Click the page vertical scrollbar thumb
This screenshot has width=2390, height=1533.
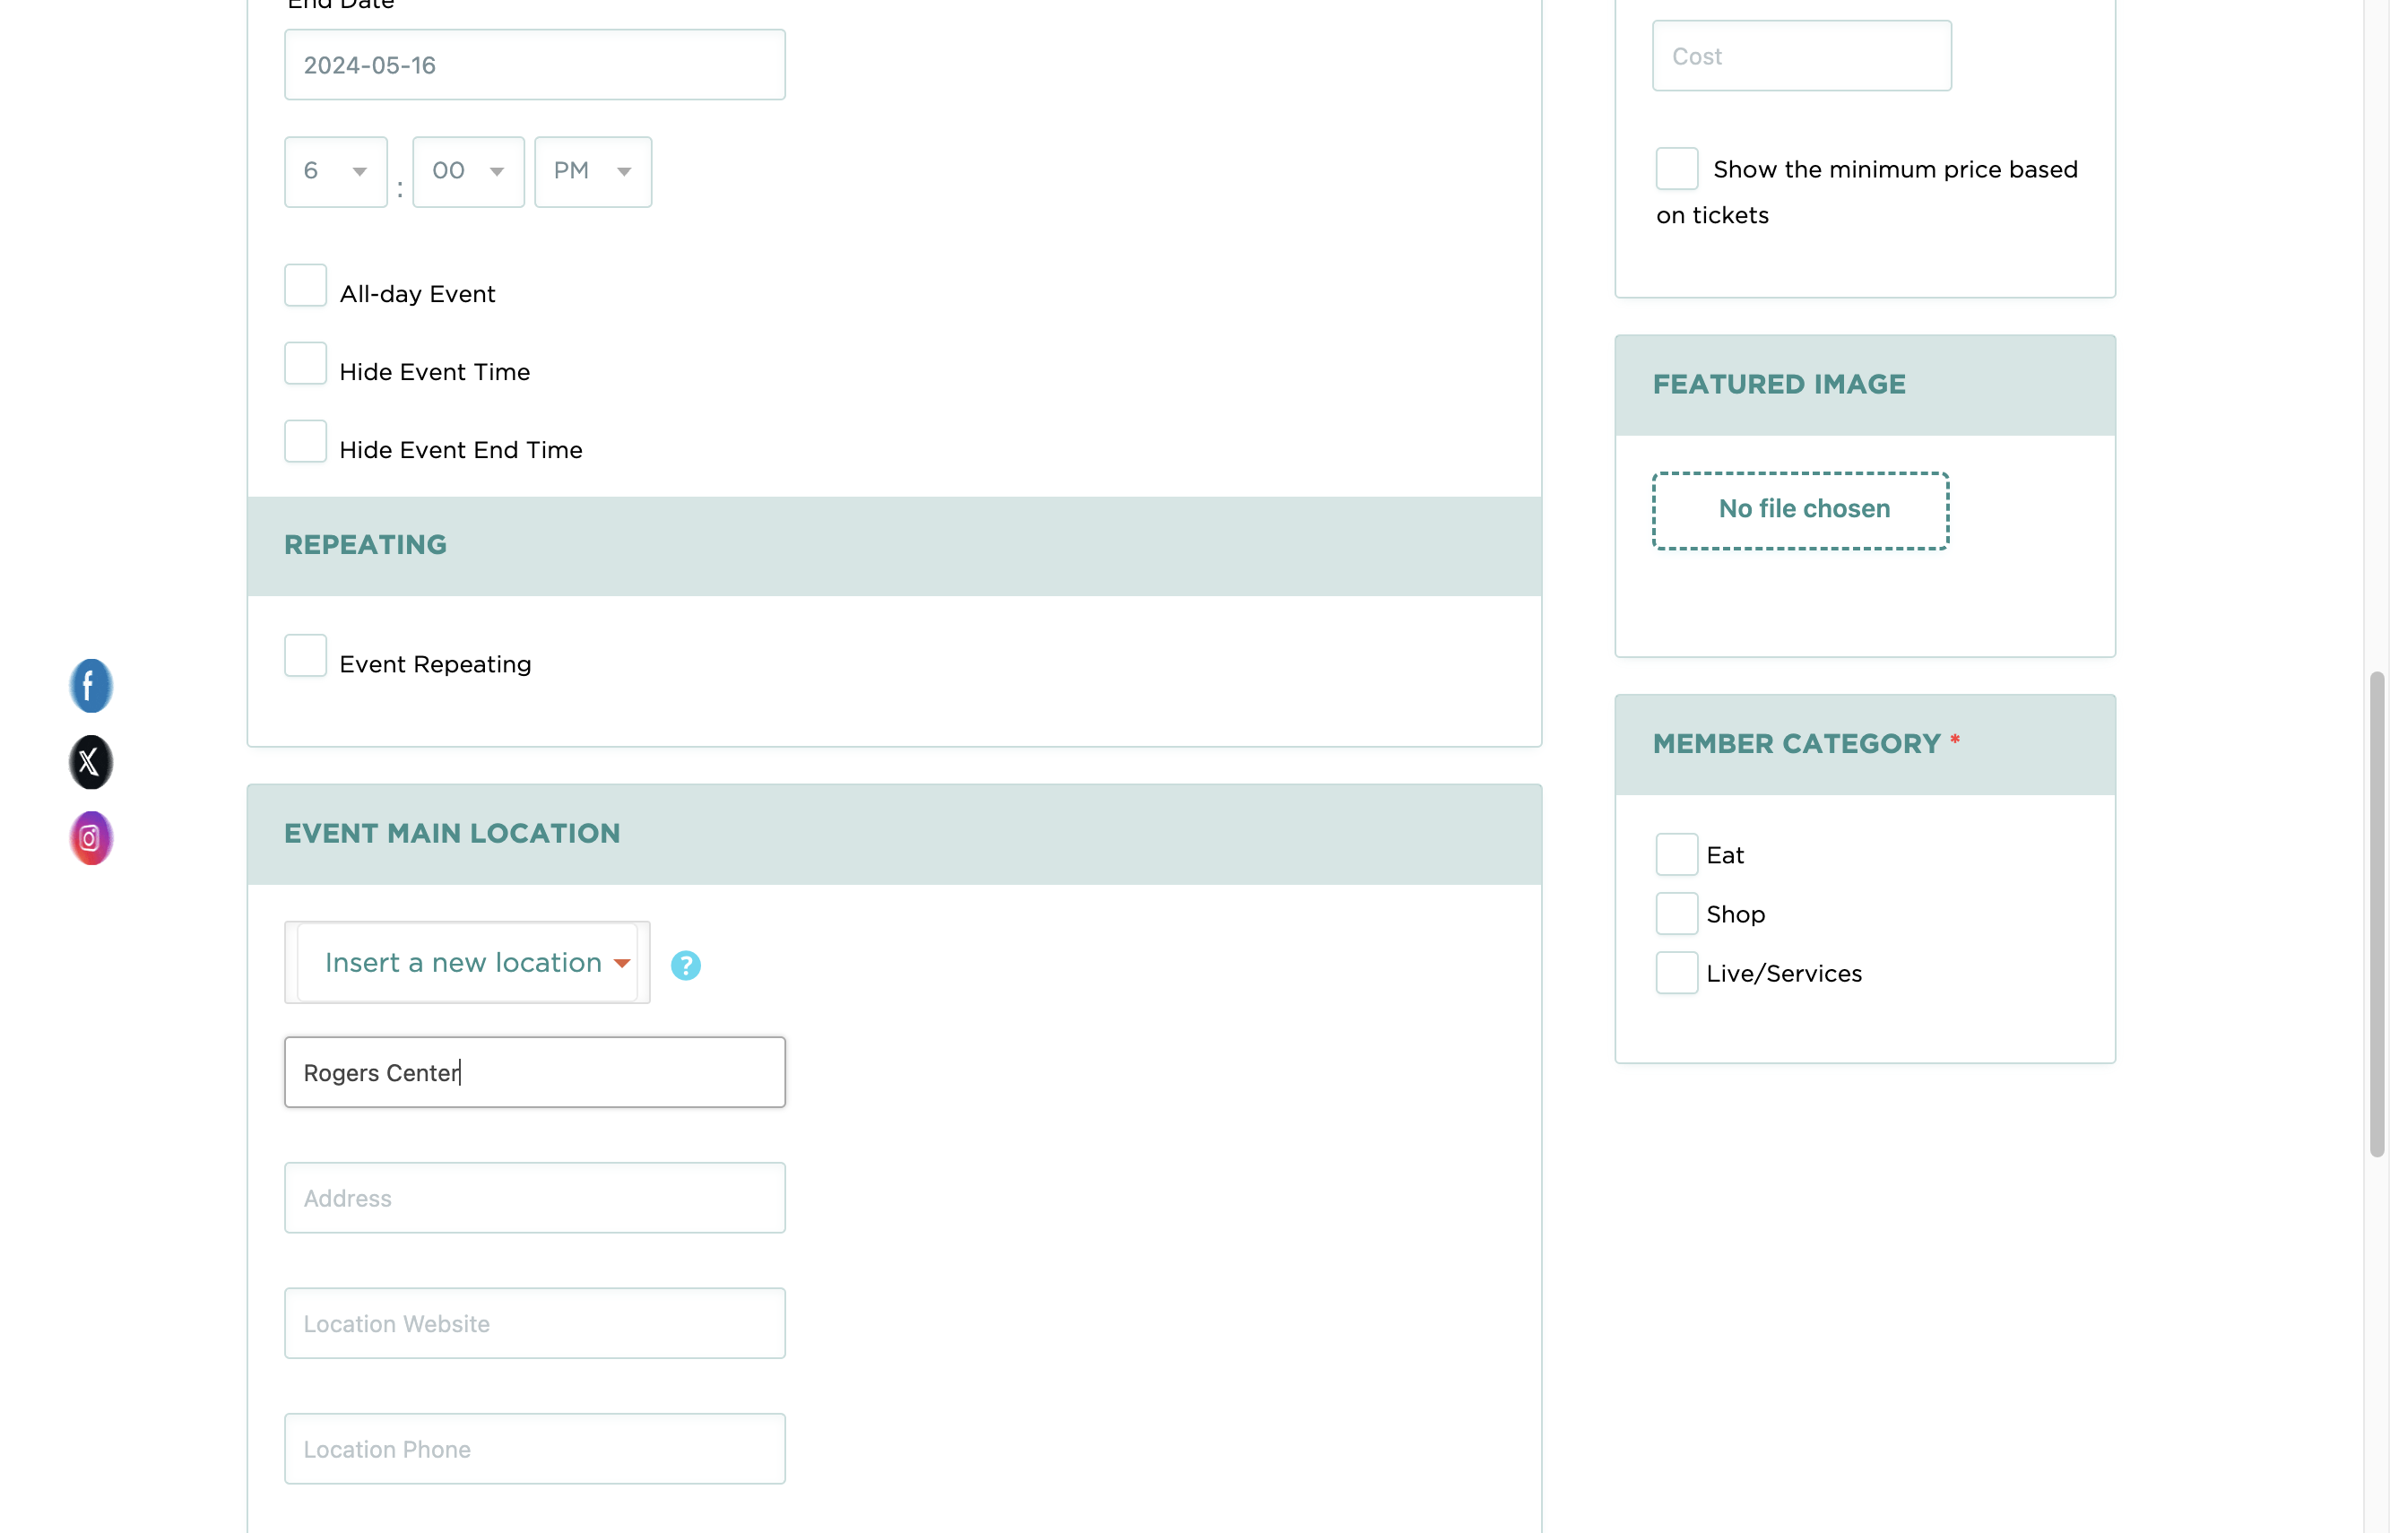click(x=2377, y=914)
